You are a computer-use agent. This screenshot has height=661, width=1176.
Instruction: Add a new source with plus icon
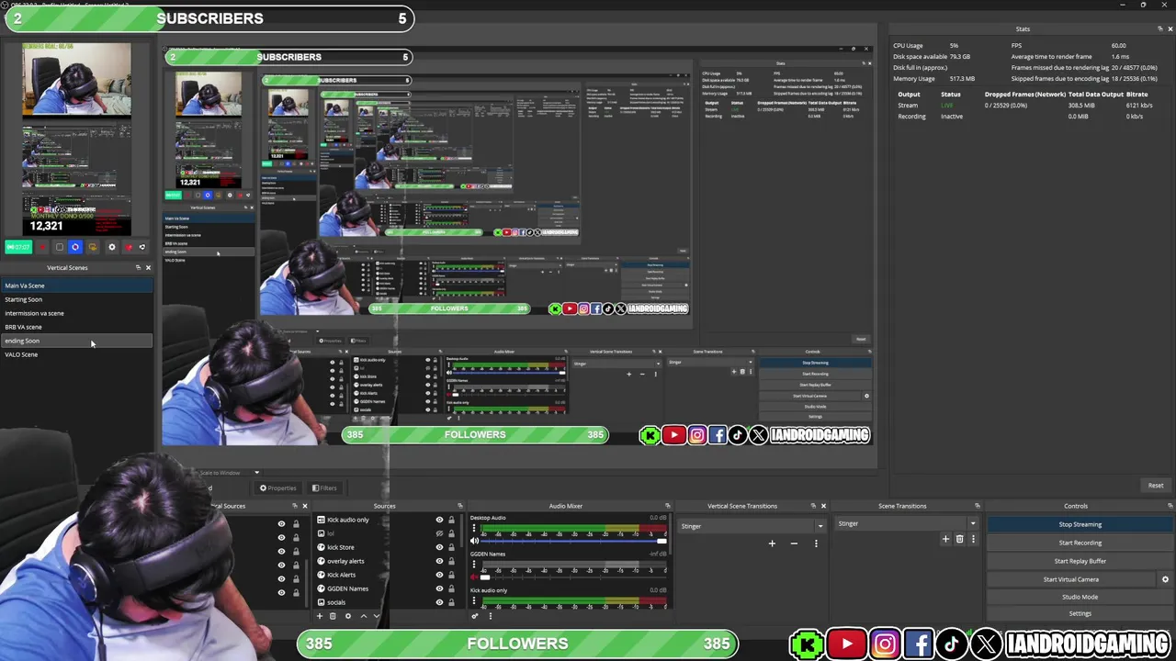pos(320,616)
